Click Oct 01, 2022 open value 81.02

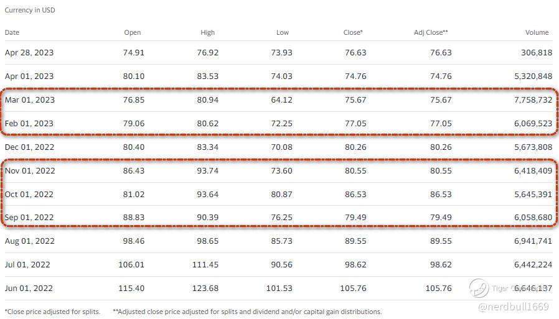[x=133, y=195]
